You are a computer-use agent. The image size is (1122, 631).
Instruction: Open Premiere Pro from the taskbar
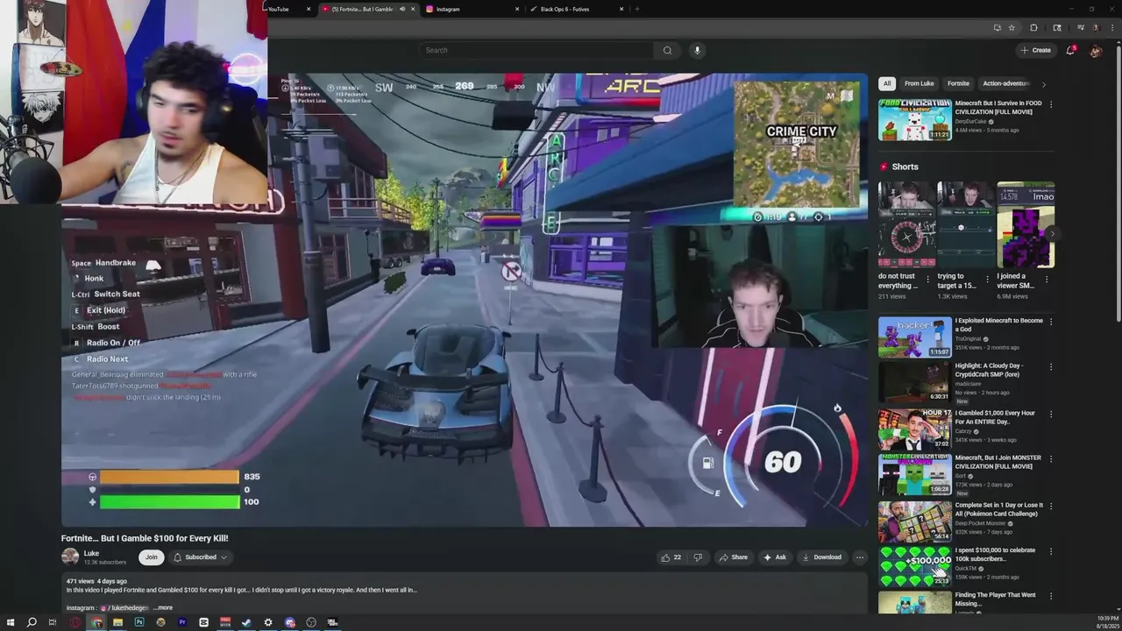point(181,622)
